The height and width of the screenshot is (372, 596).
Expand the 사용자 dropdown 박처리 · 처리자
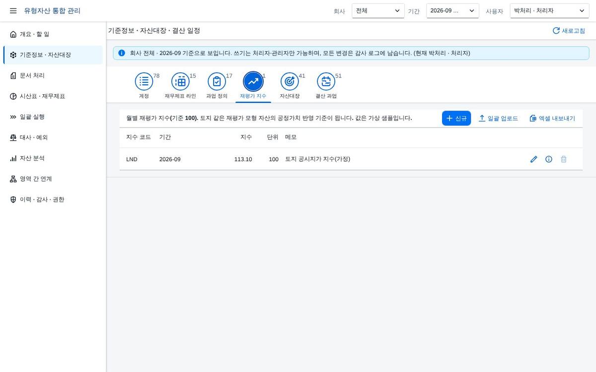[x=549, y=11]
